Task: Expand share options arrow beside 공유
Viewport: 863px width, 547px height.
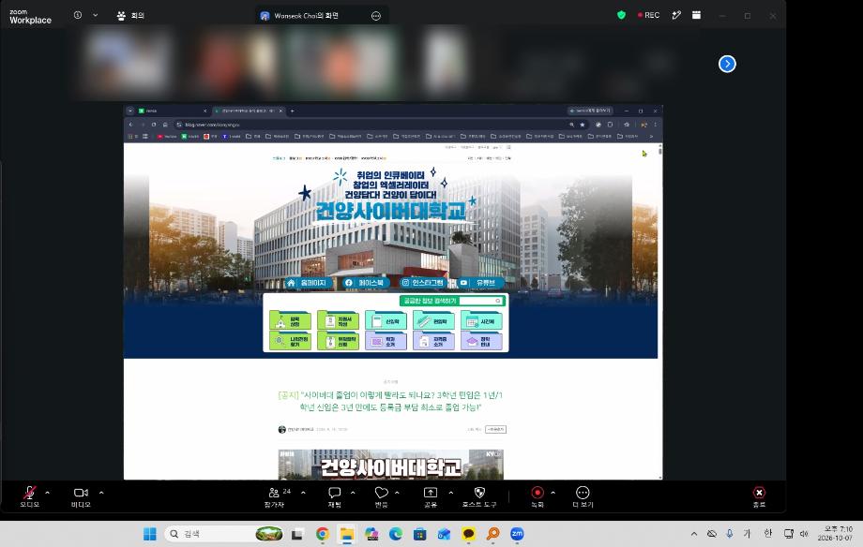Action: pos(451,493)
